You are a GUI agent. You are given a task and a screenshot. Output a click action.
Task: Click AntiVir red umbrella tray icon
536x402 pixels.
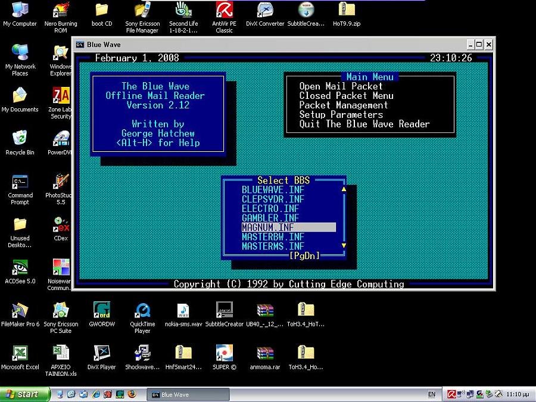(x=451, y=394)
